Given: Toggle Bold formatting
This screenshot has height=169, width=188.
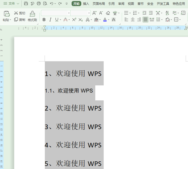Looking at the screenshot, I should click(x=44, y=20).
